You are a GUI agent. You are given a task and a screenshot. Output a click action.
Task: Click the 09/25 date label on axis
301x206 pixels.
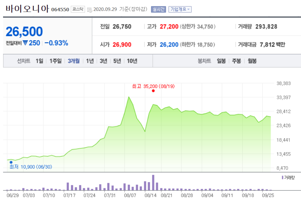268,195
